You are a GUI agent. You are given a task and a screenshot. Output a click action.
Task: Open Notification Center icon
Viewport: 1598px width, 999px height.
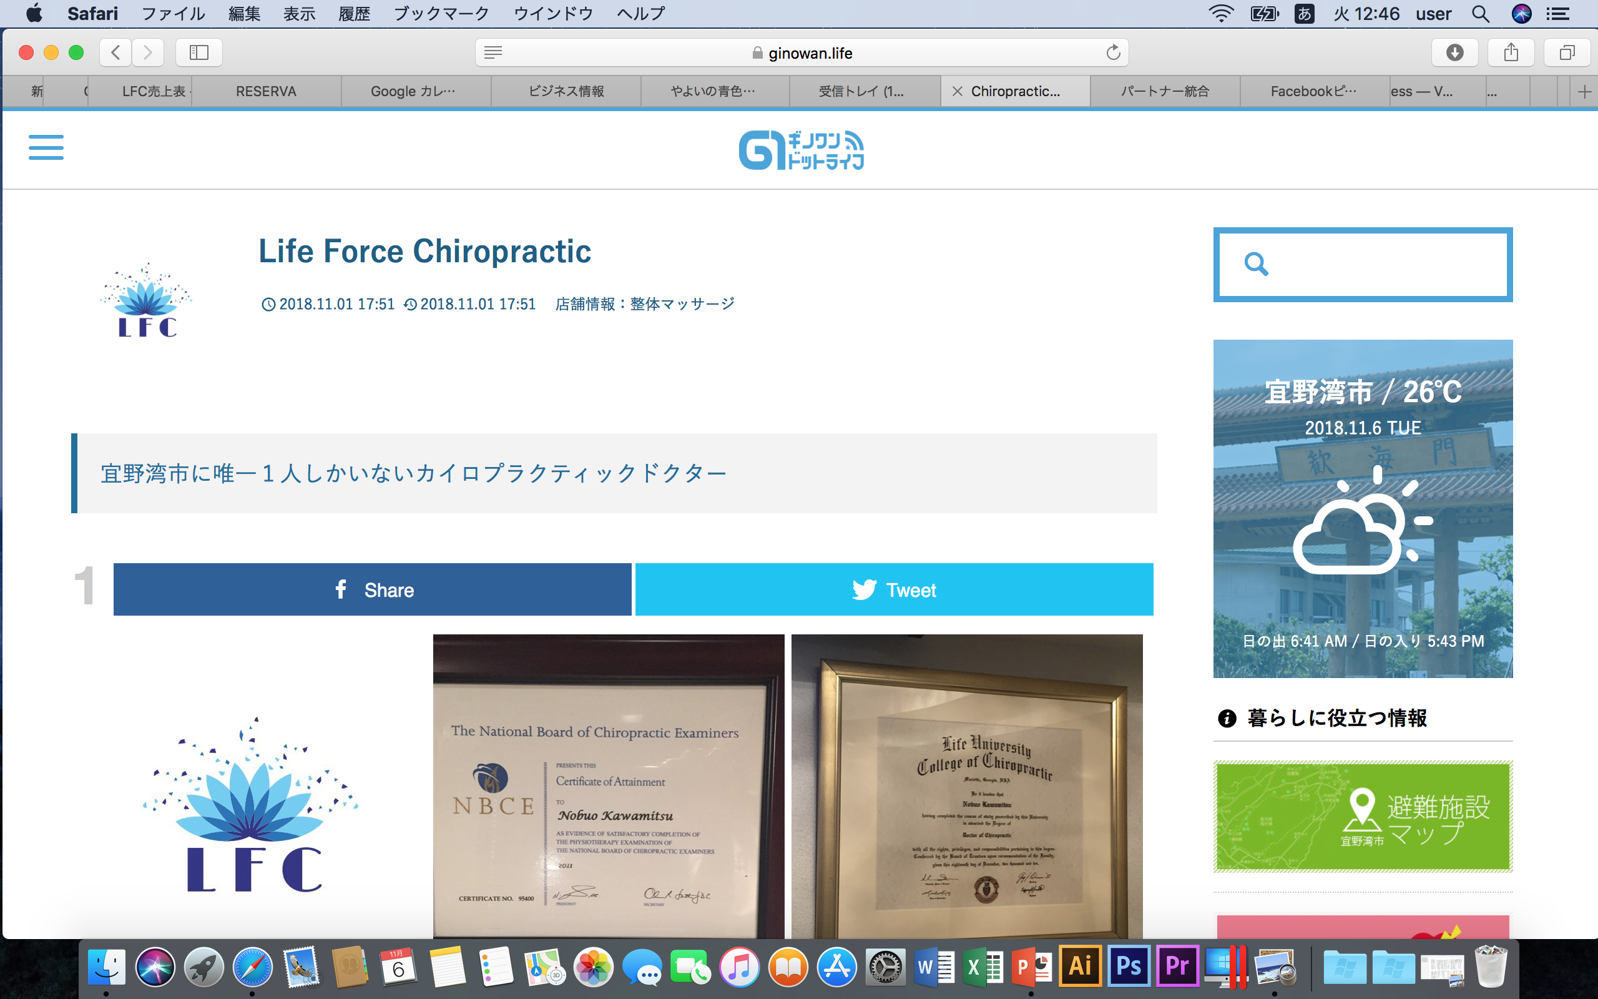pos(1557,13)
